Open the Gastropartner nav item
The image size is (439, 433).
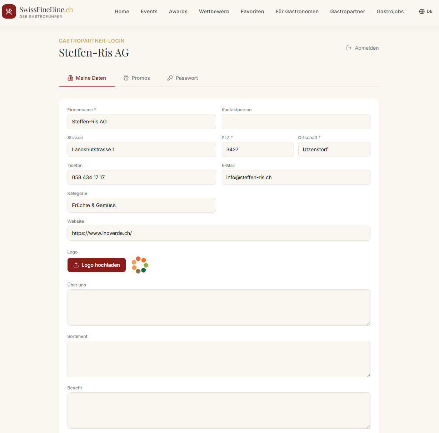(348, 11)
